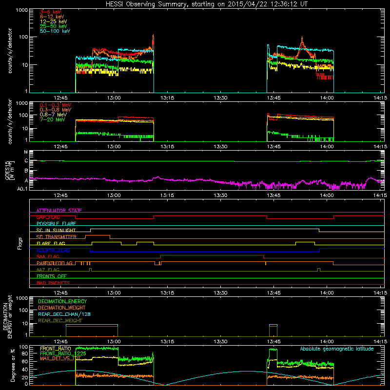Image resolution: width=390 pixels, height=390 pixels.
Task: Click the ECLIPSE_FLAG label
Action: coord(53,250)
